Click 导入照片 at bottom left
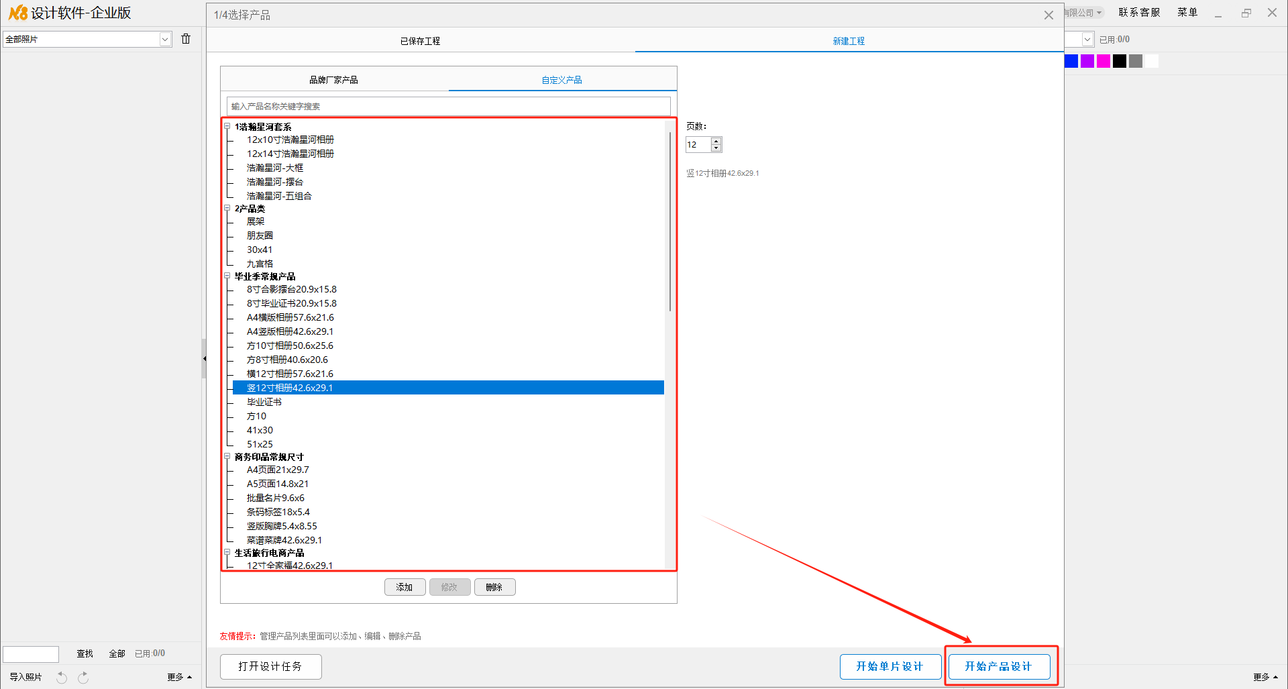The height and width of the screenshot is (689, 1288). [25, 677]
